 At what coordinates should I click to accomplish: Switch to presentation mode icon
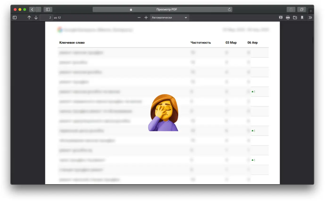pyautogui.click(x=281, y=18)
